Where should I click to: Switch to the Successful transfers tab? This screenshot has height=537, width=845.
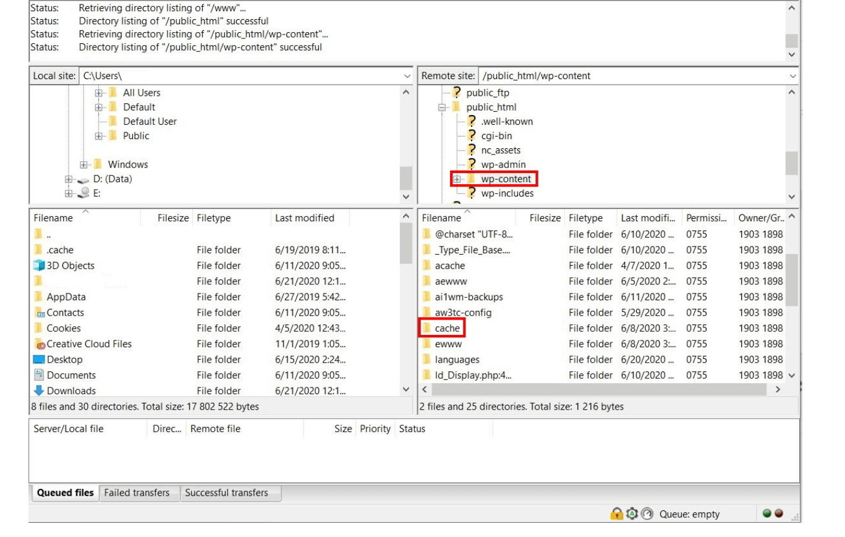[x=226, y=493]
